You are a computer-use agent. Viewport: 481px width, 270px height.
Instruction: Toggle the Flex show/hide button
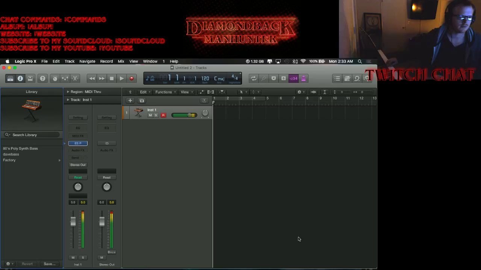[210, 92]
